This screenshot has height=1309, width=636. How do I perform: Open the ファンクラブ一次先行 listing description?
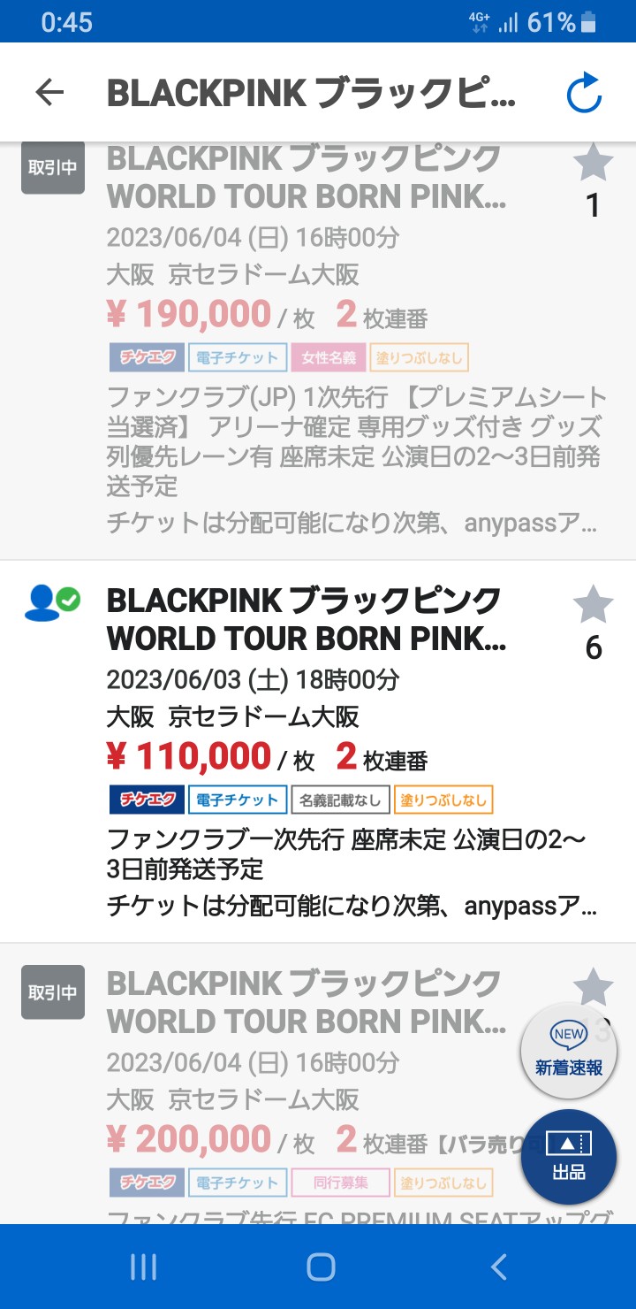click(x=346, y=854)
